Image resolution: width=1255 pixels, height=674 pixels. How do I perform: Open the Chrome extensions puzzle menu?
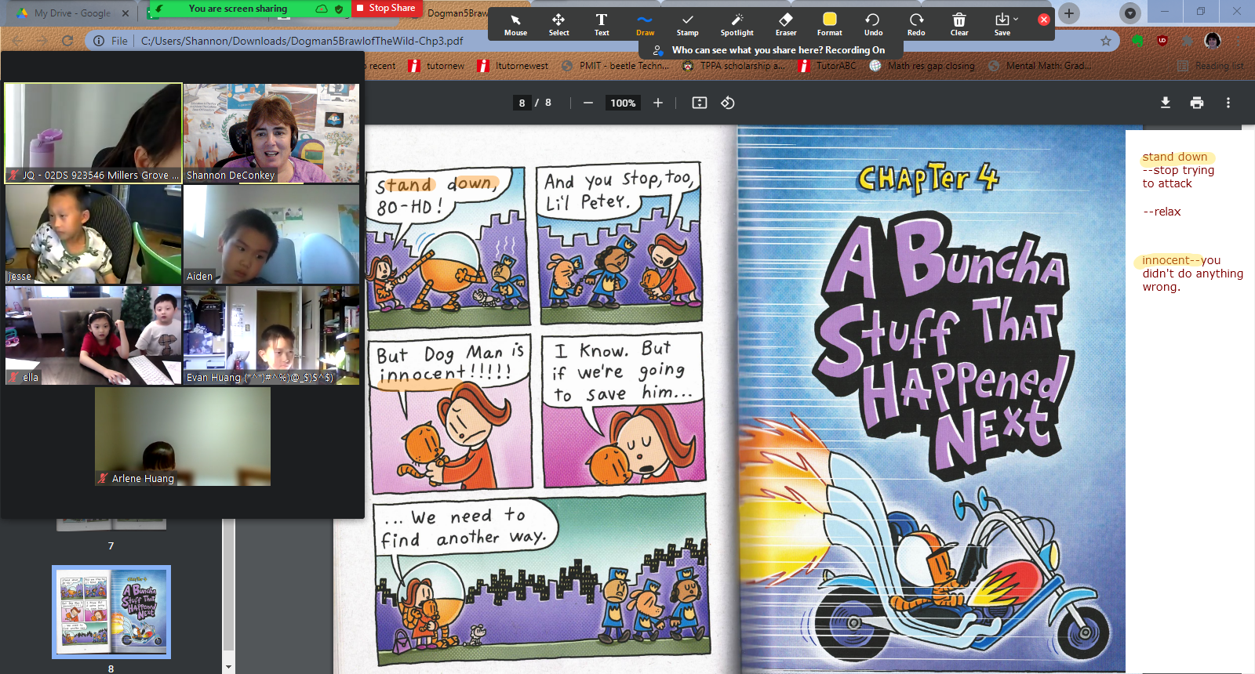pos(1188,41)
